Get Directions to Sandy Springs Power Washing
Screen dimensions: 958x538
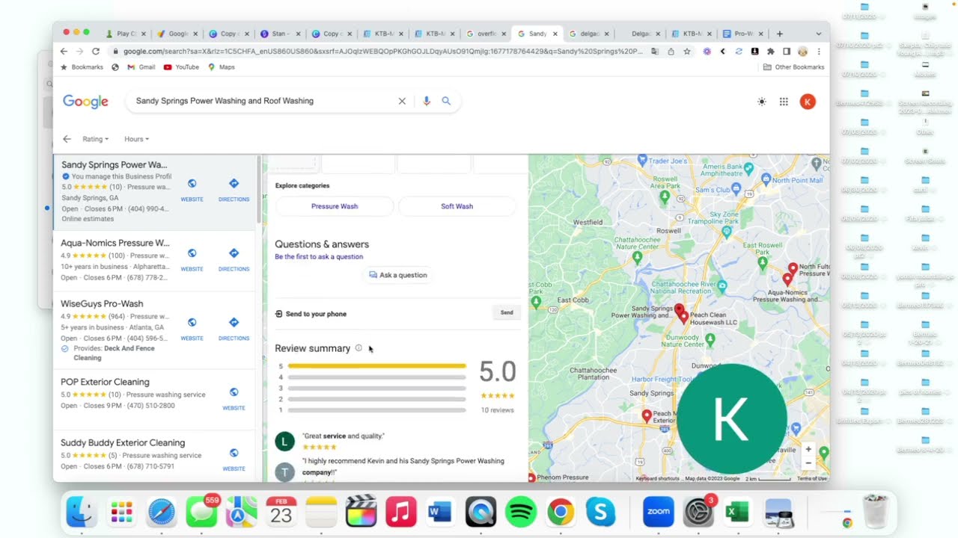234,190
